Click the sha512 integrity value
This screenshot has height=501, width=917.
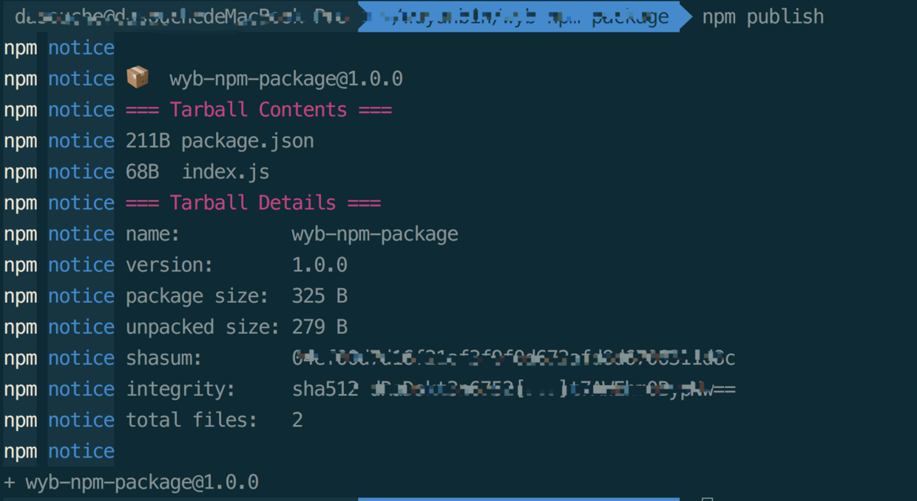(x=513, y=389)
